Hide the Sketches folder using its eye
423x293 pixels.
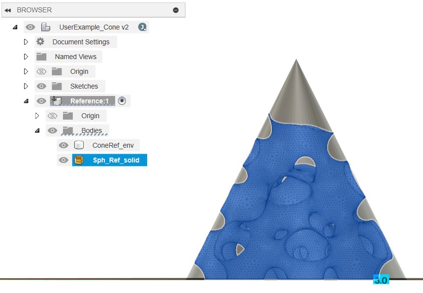(41, 86)
